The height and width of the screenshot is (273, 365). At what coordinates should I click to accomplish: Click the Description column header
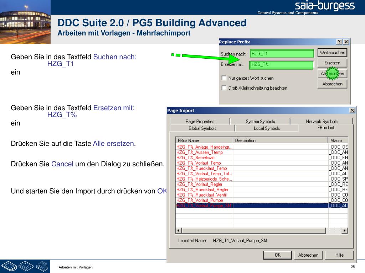[280, 140]
